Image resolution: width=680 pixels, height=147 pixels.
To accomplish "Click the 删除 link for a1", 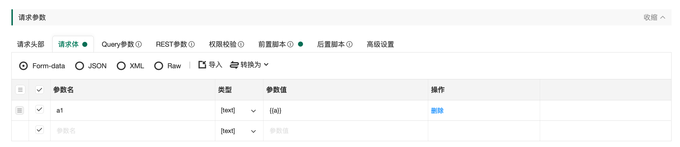I will coord(437,111).
